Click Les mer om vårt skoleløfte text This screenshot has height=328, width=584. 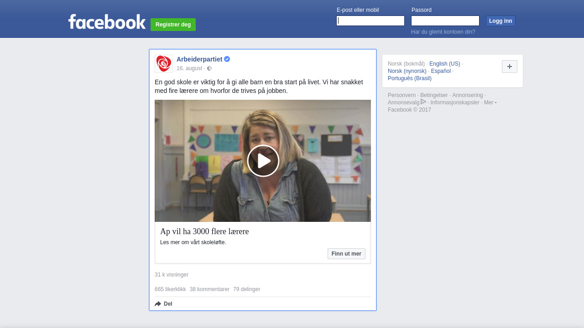(x=193, y=242)
